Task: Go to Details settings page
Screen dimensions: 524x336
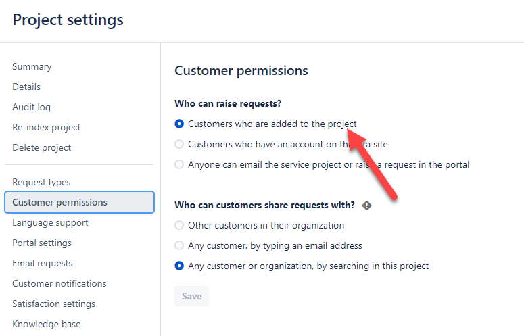Action: 26,87
